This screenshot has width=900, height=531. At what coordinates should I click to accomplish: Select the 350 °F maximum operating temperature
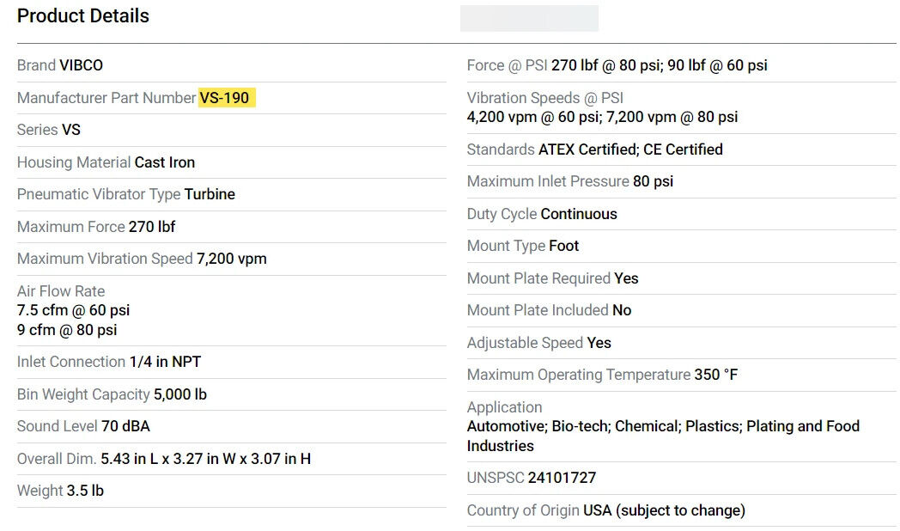(x=716, y=375)
